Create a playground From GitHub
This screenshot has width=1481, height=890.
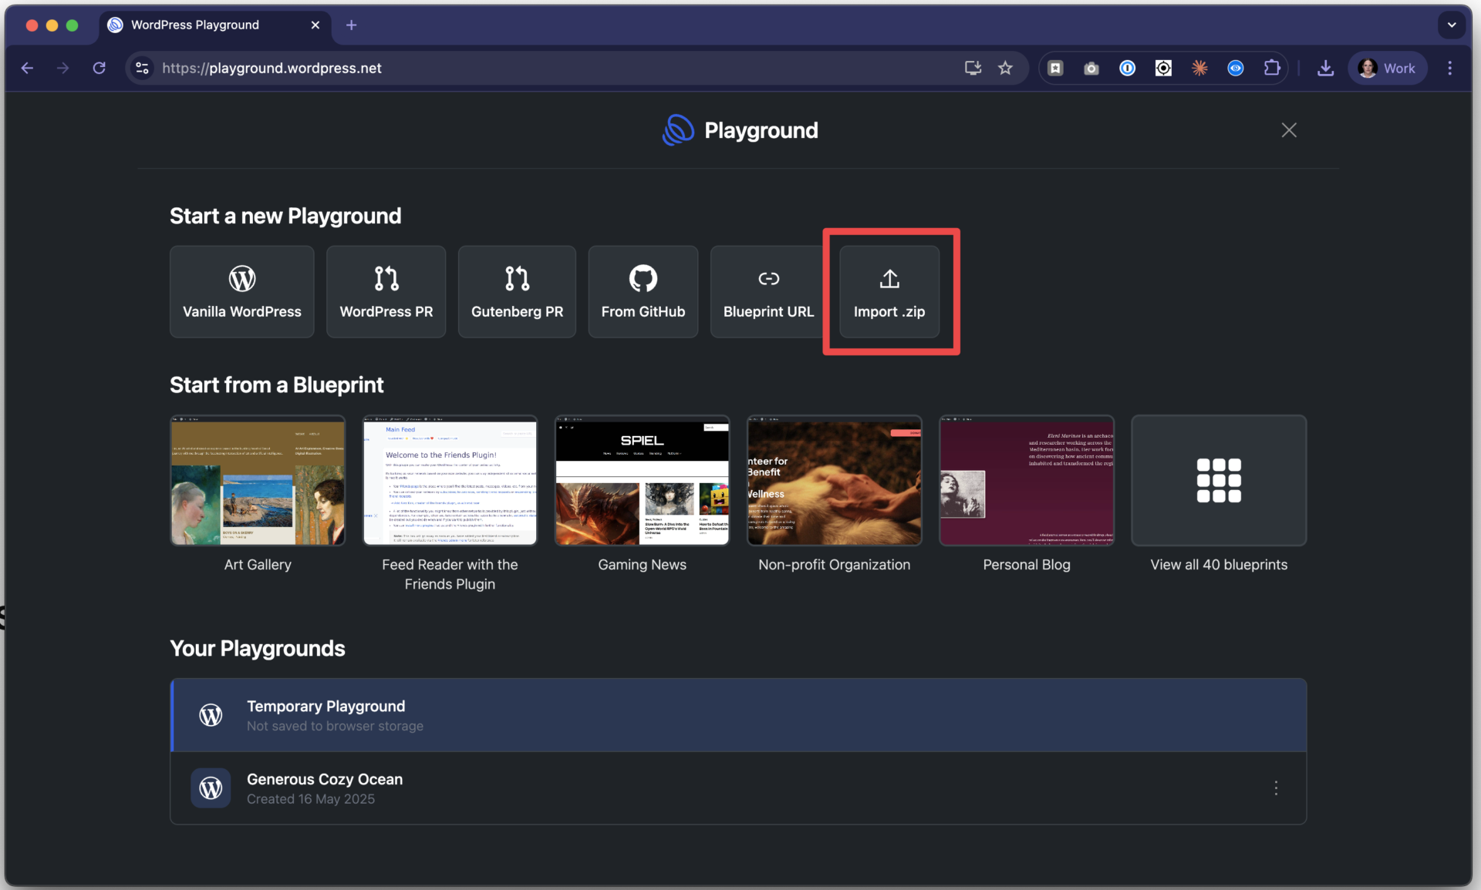click(643, 291)
